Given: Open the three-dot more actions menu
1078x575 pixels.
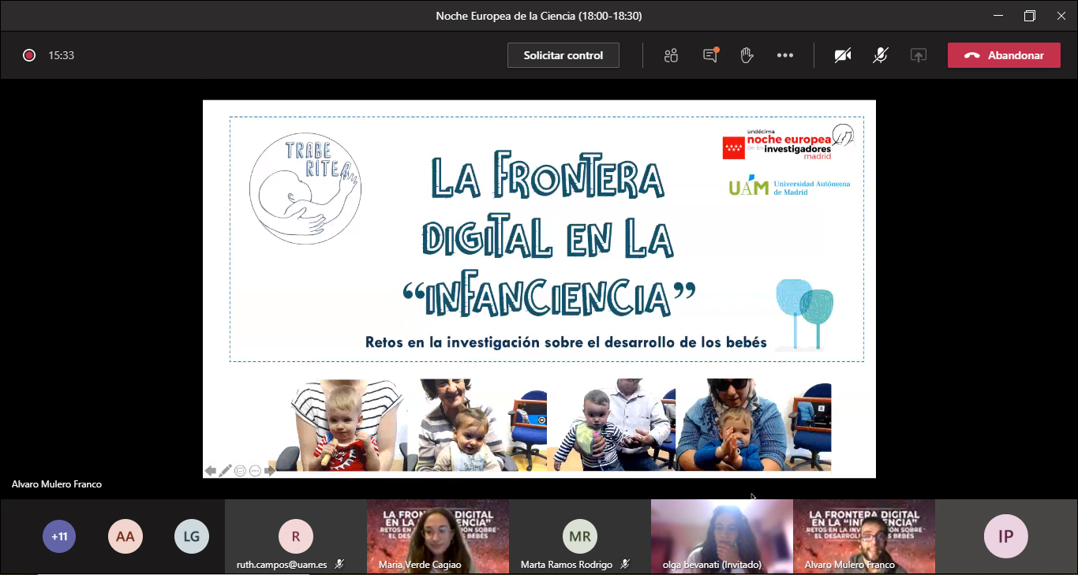Looking at the screenshot, I should (x=785, y=55).
